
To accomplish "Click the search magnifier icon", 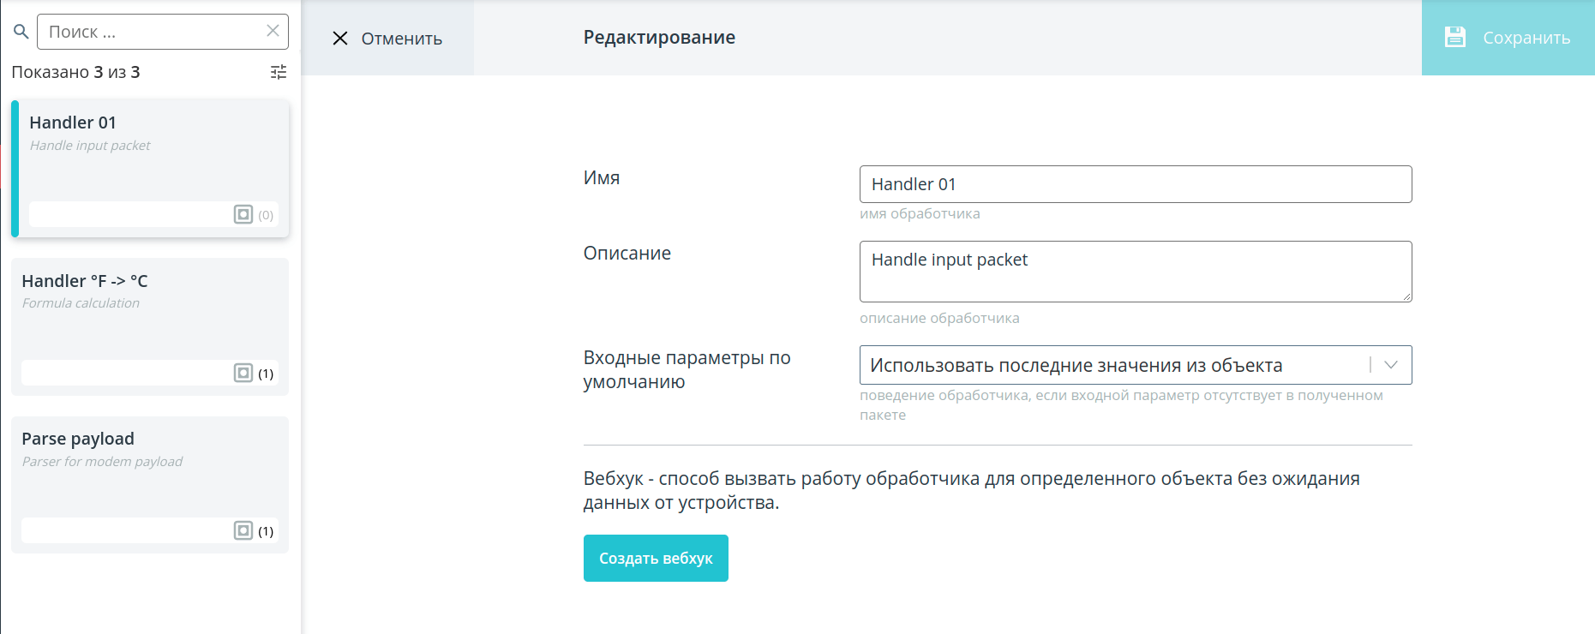I will point(21,32).
